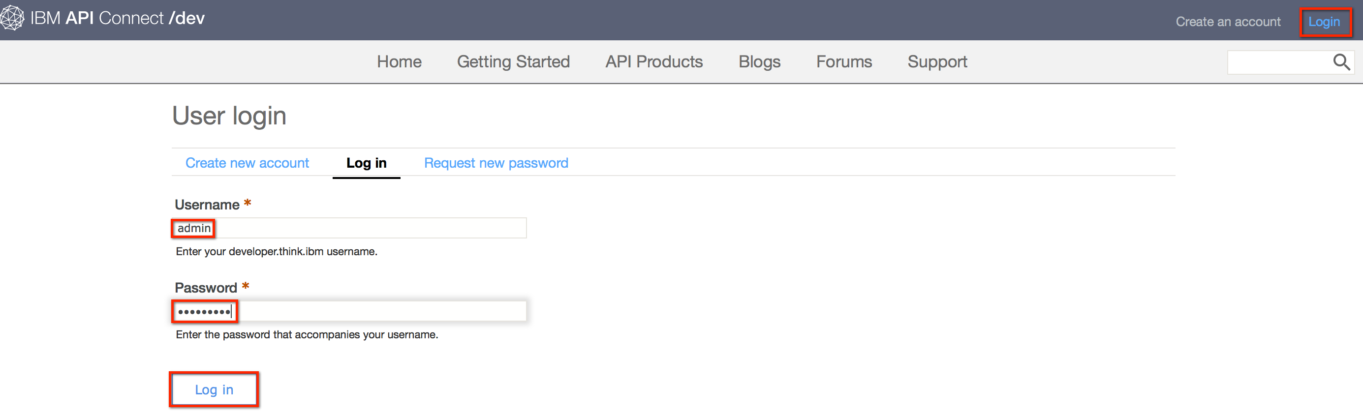This screenshot has width=1363, height=416.
Task: Switch to Create new account tab
Action: (247, 163)
